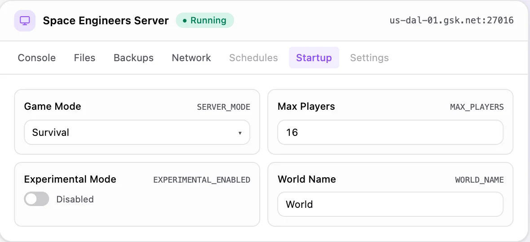Screen dimensions: 530x242
Task: Go to the Backups tab
Action: click(133, 58)
